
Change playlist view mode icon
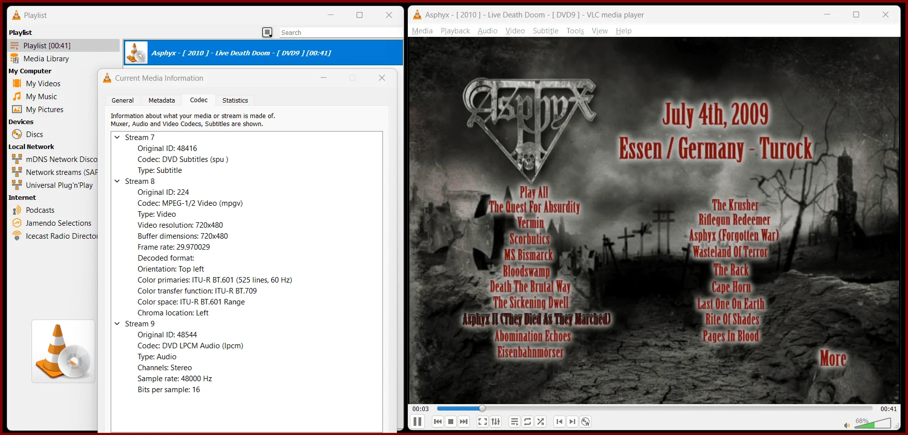pos(267,32)
